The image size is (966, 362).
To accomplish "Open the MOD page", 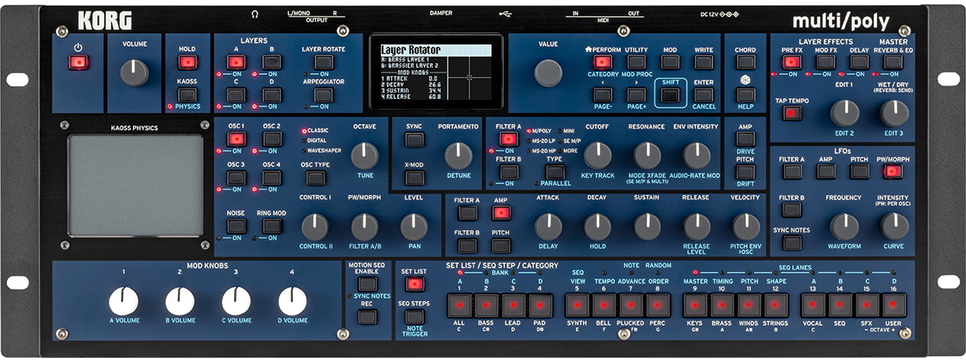I will 670,62.
